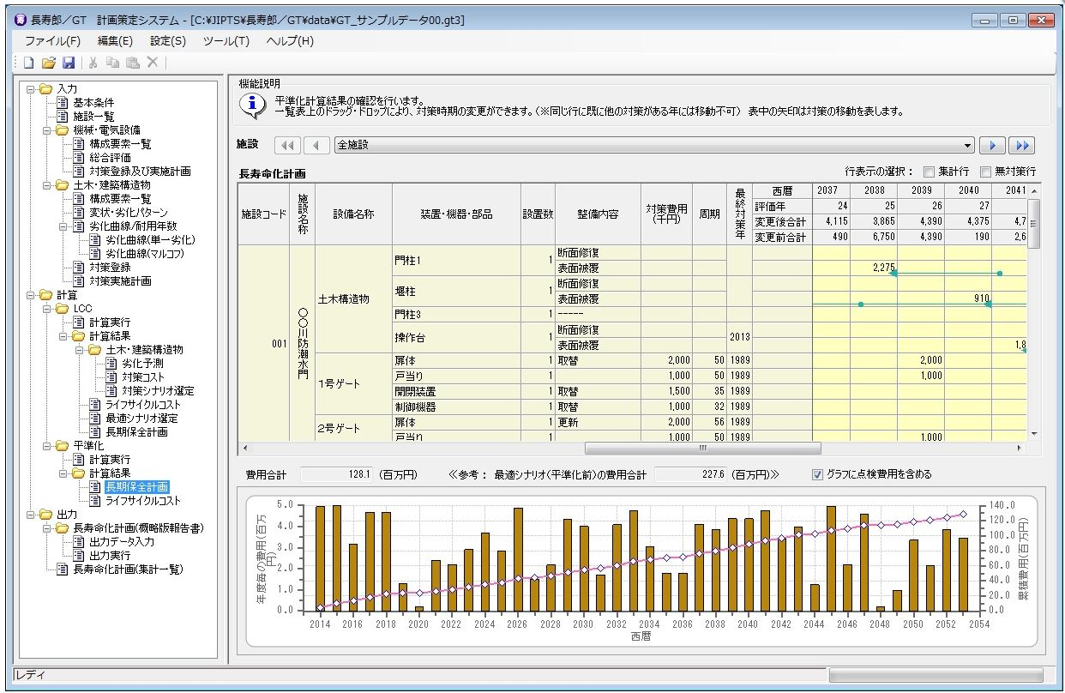Open the ファイル(F) menu
The width and height of the screenshot is (1065, 693).
pyautogui.click(x=52, y=40)
